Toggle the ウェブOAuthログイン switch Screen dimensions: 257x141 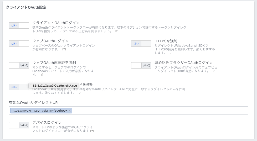[x=19, y=44]
